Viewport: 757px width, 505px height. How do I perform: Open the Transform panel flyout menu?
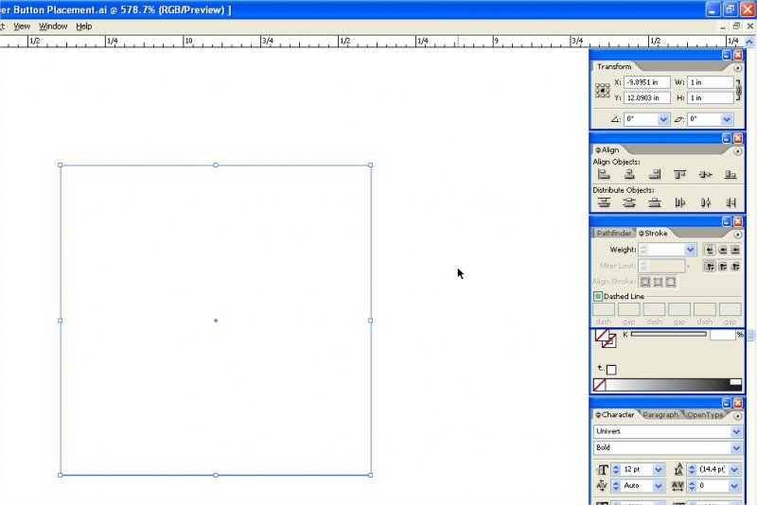tap(738, 68)
